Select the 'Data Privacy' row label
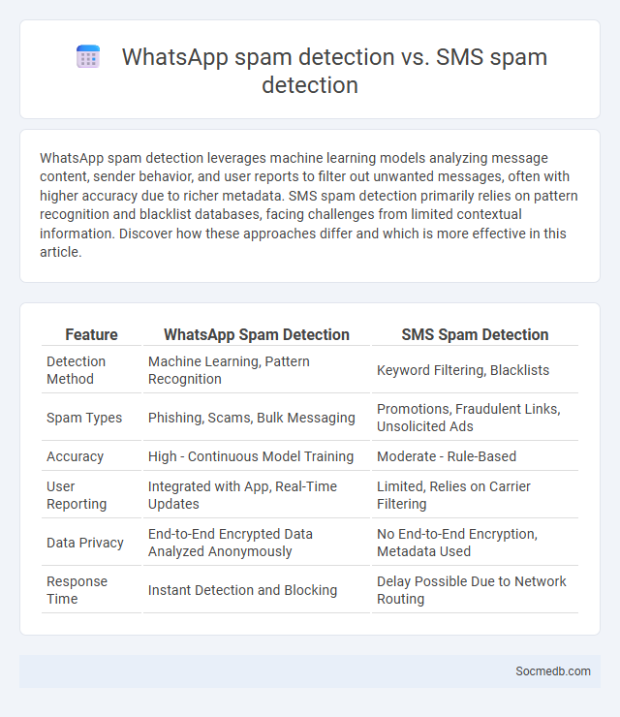Image resolution: width=620 pixels, height=717 pixels. click(x=91, y=543)
